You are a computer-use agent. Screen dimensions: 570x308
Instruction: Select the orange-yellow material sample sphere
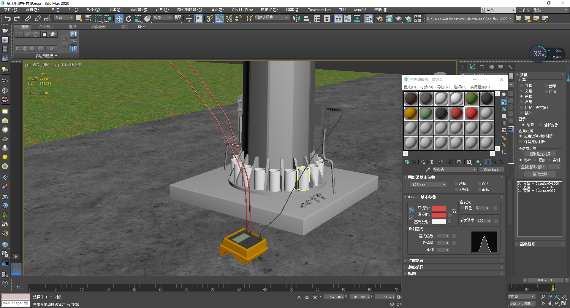(x=411, y=114)
